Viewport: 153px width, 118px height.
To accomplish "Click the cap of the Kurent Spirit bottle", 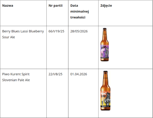I will coord(105,72).
